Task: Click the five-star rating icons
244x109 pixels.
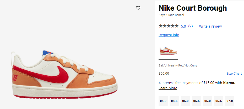Action: pos(168,26)
